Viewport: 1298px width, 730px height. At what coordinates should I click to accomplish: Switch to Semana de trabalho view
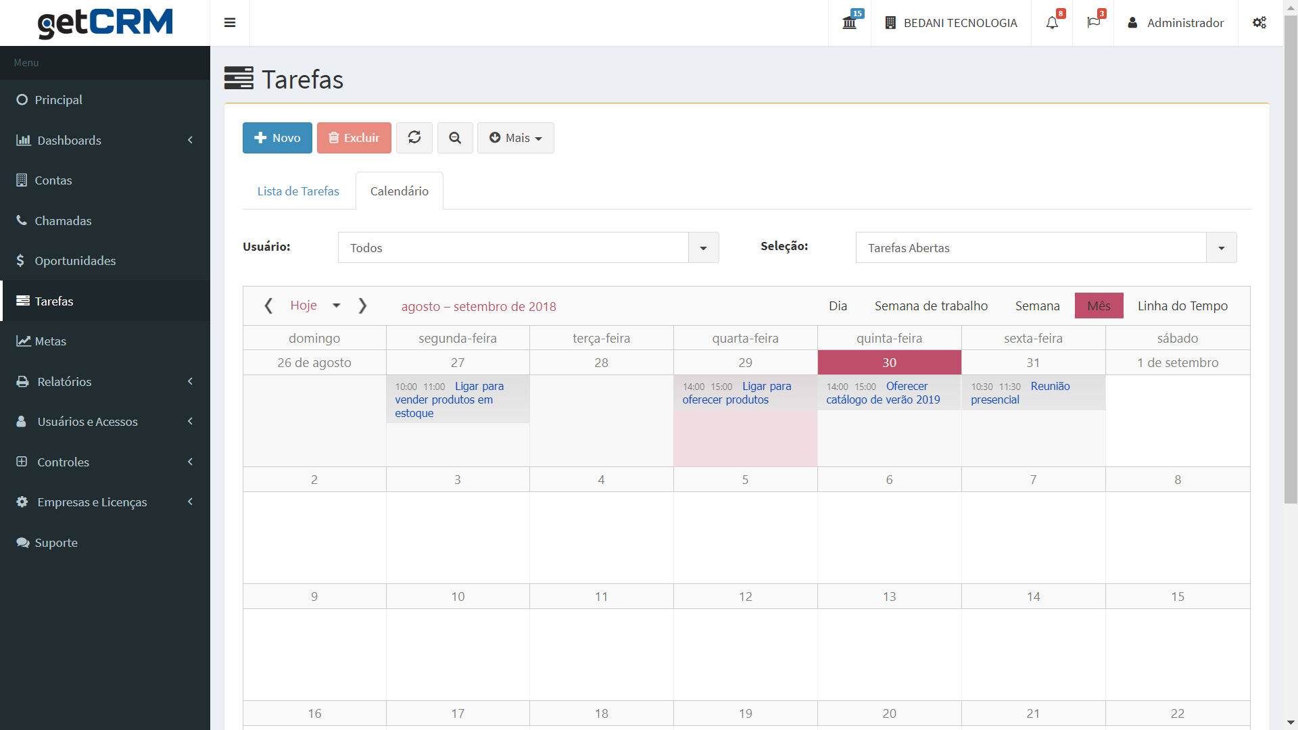click(x=931, y=306)
